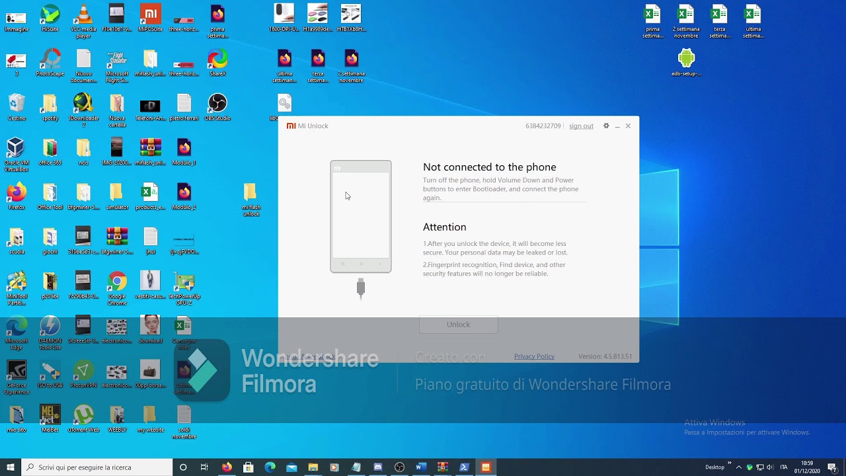Open VLC media player shortcut
This screenshot has height=476, width=846.
coord(83,21)
